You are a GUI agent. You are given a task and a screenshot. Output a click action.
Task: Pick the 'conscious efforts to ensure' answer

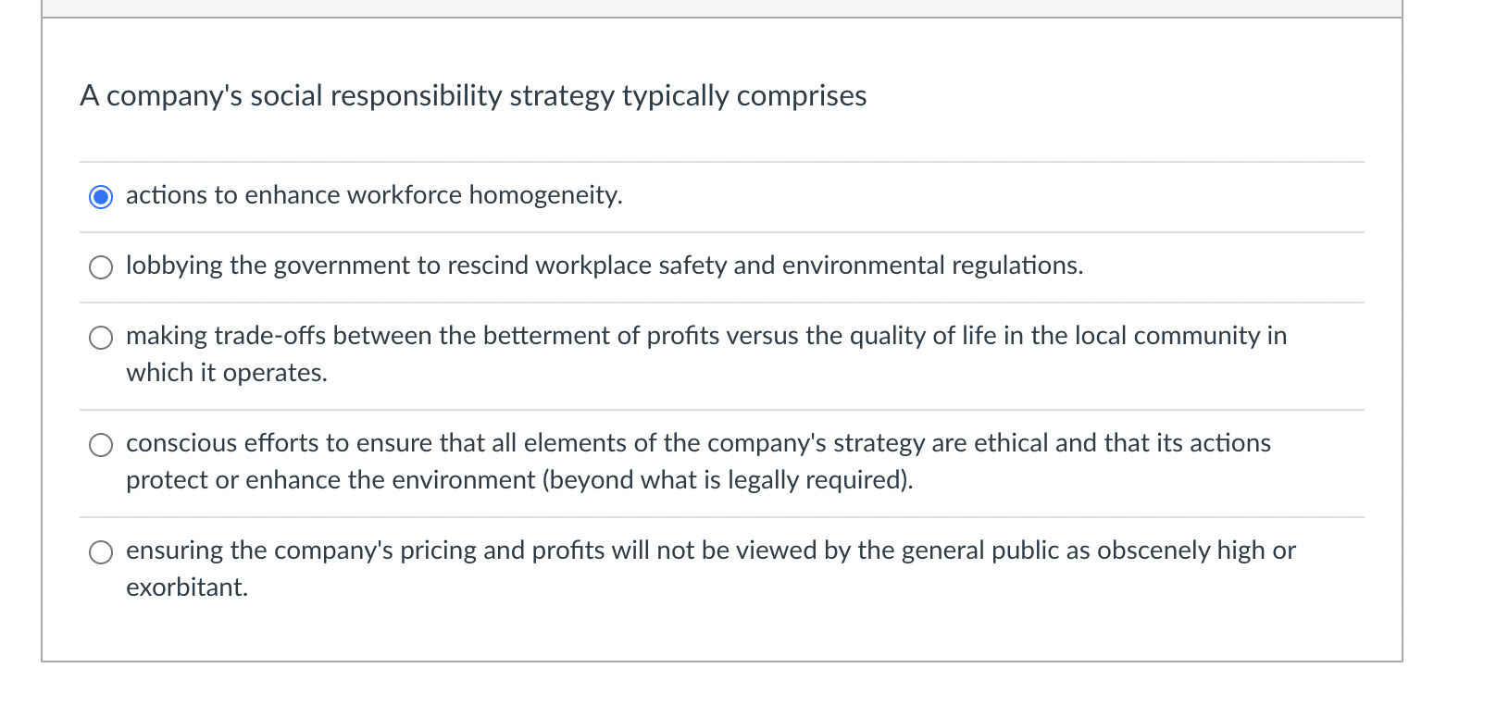click(101, 444)
